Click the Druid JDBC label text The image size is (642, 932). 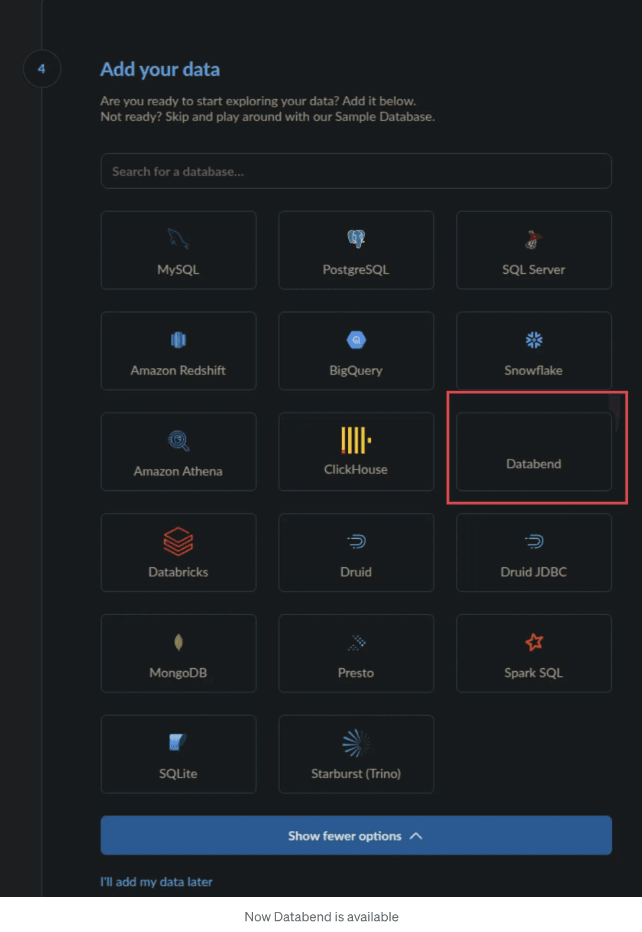534,572
